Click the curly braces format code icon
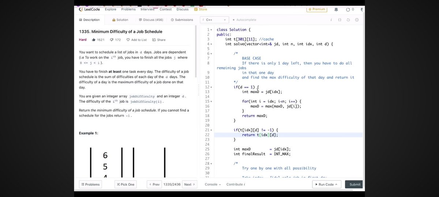439x197 pixels. (x=339, y=20)
